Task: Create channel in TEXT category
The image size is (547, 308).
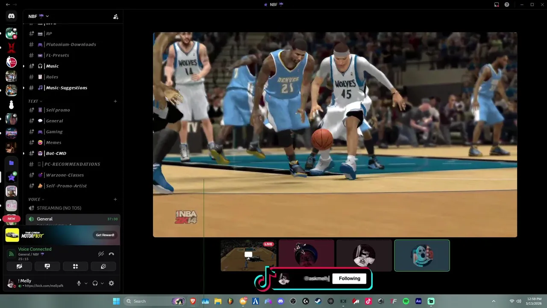Action: 115,101
